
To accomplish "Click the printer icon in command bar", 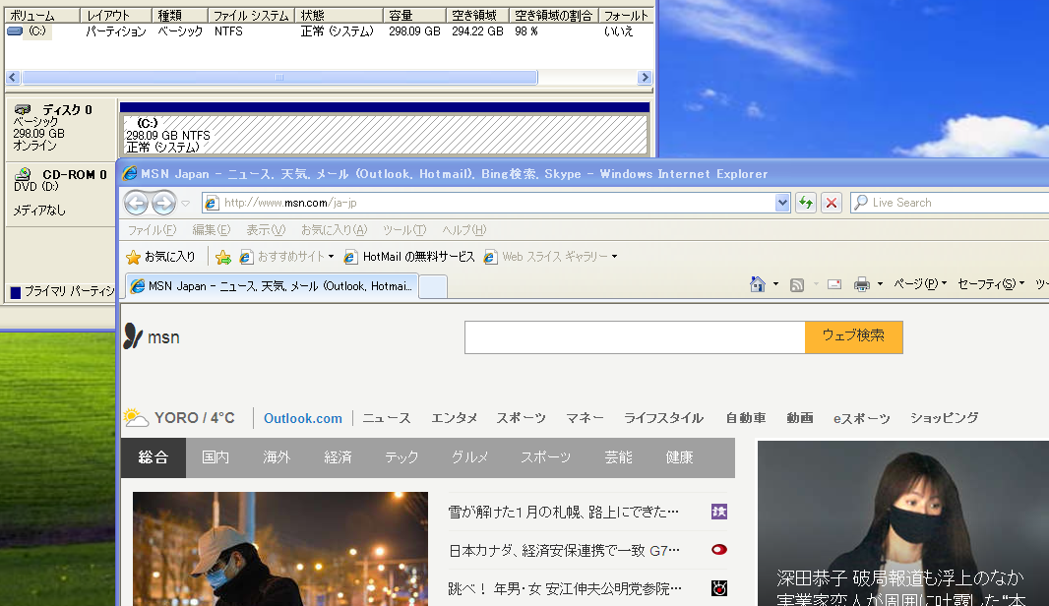I will click(x=862, y=284).
